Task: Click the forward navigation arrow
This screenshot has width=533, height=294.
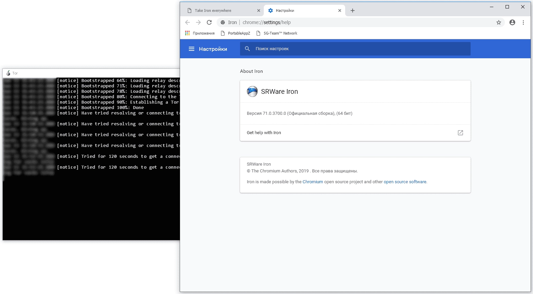Action: 198,22
